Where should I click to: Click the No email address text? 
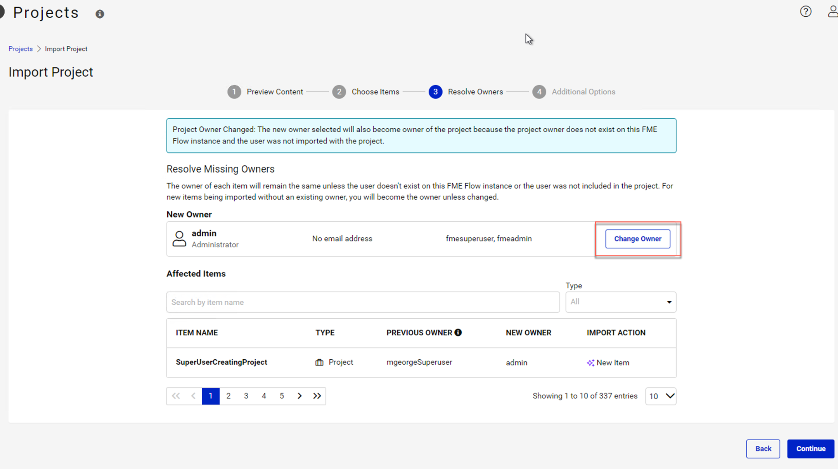click(342, 239)
